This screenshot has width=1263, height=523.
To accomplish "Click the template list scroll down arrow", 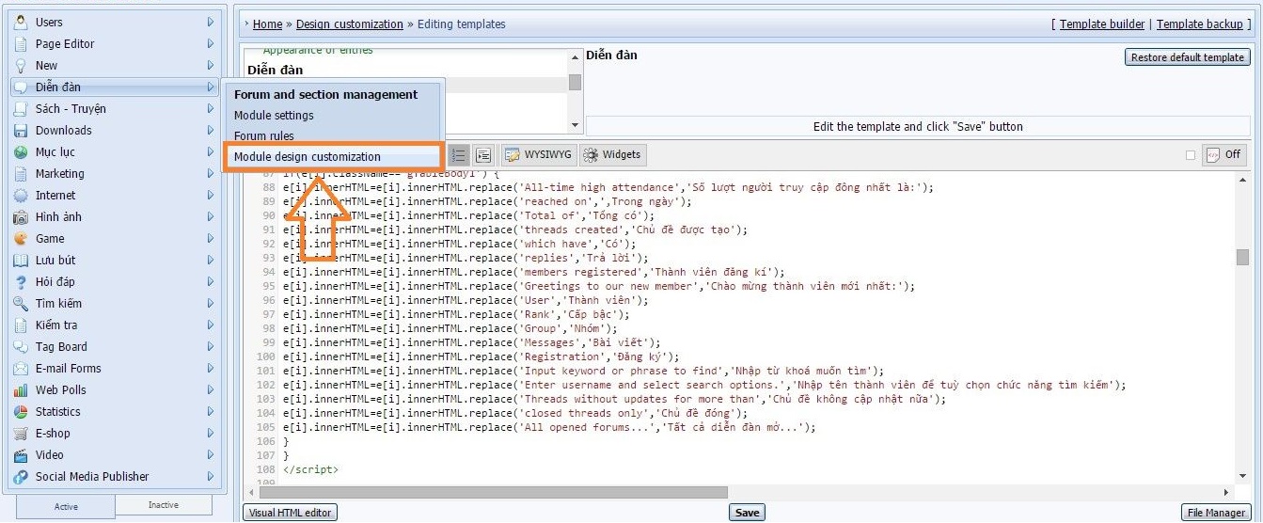I will 575,125.
